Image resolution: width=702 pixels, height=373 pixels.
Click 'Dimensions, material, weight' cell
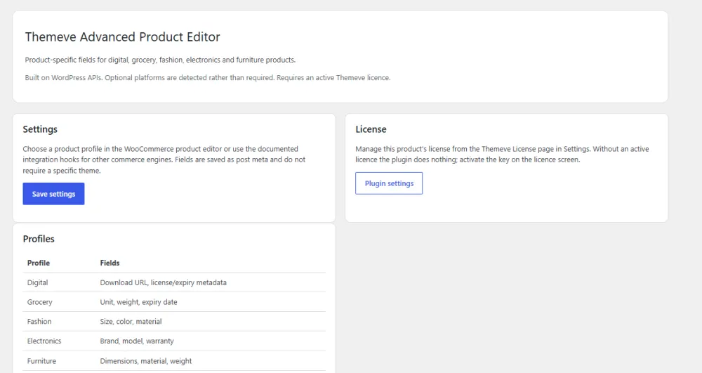(x=146, y=361)
